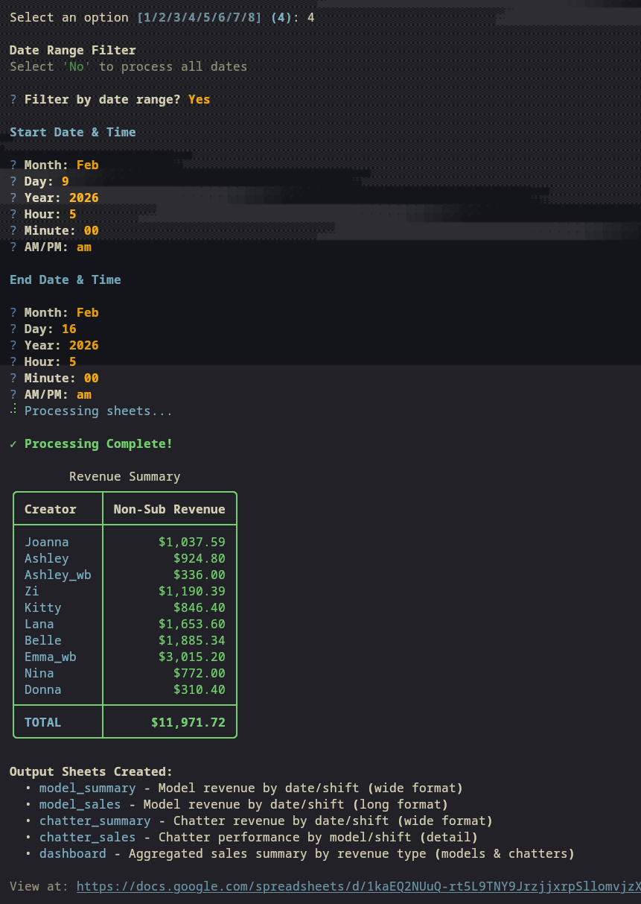Viewport: 641px width, 904px height.
Task: Click the Yes answer for date filter
Action: coord(199,99)
